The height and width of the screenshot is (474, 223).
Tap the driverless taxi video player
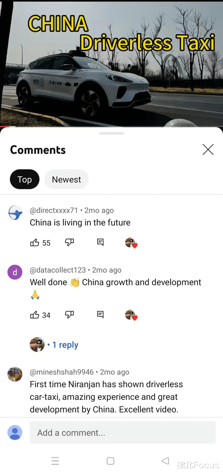pyautogui.click(x=111, y=63)
